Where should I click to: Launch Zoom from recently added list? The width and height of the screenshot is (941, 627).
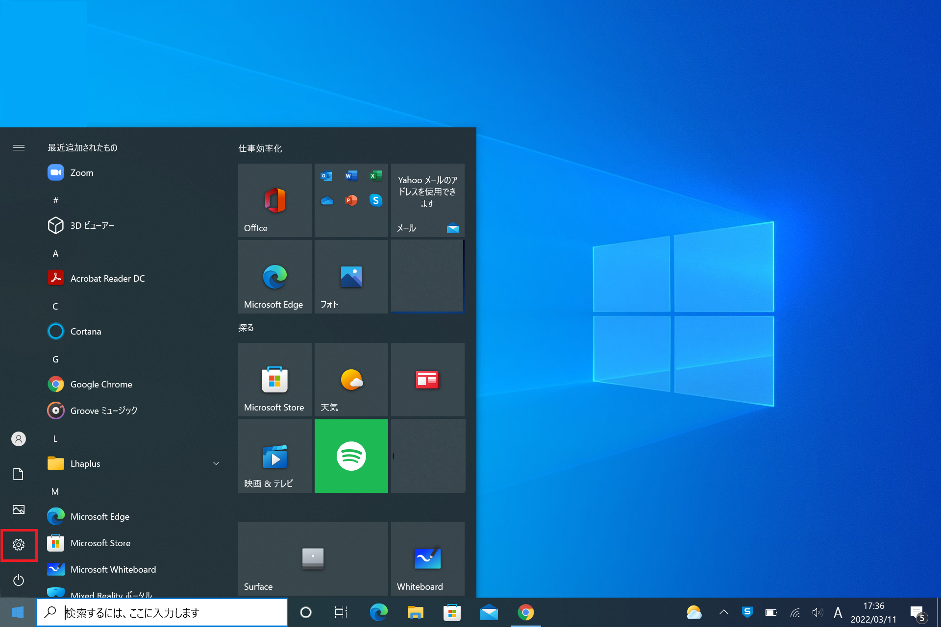[132, 172]
